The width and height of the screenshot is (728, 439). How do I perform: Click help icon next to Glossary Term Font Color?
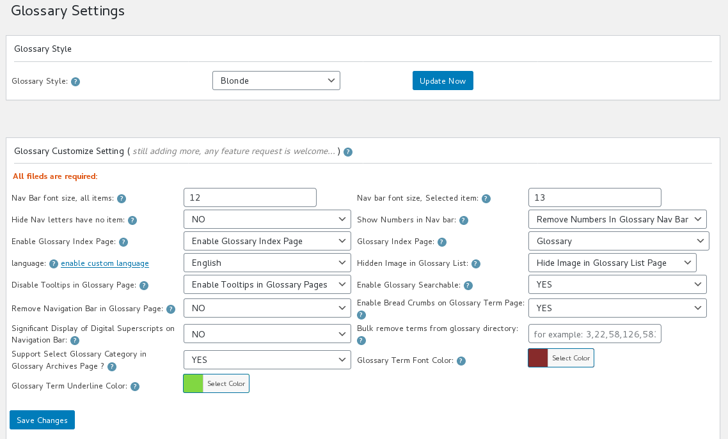pyautogui.click(x=461, y=361)
